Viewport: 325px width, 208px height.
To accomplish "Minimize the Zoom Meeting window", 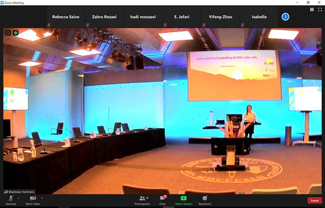I will [x=297, y=2].
